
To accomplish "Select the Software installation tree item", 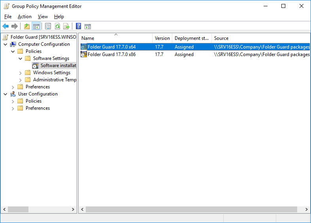I will point(58,66).
